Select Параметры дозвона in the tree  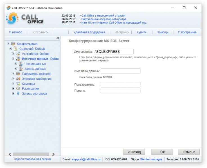pos(36,74)
